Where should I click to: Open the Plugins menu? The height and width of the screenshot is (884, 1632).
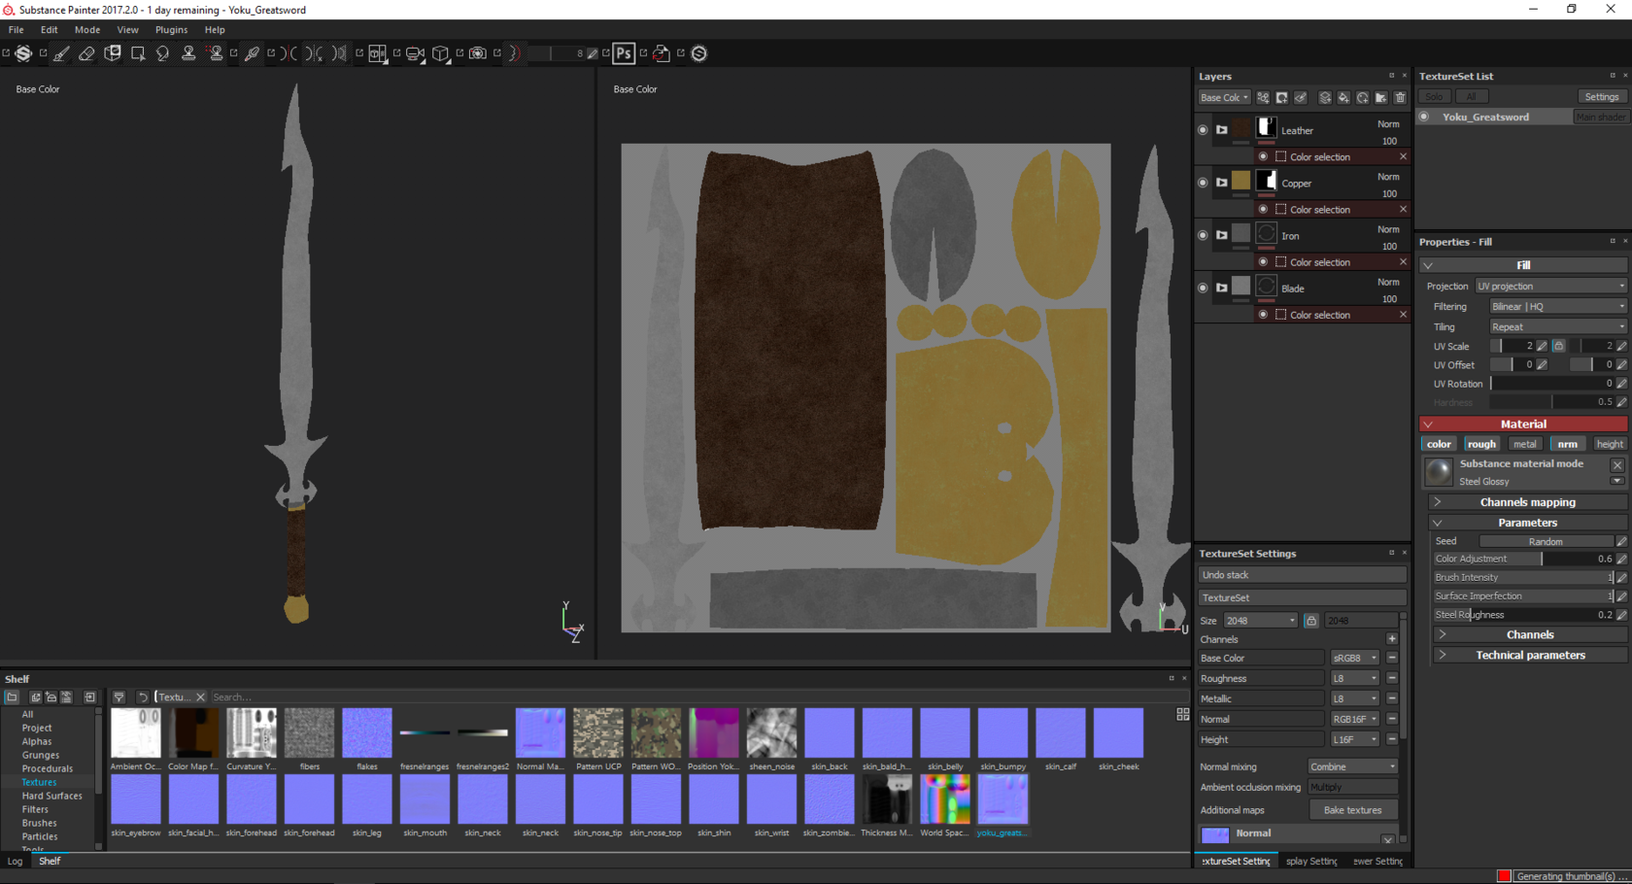click(171, 30)
